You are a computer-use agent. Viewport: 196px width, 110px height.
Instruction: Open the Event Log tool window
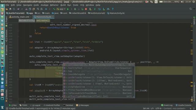167,105
